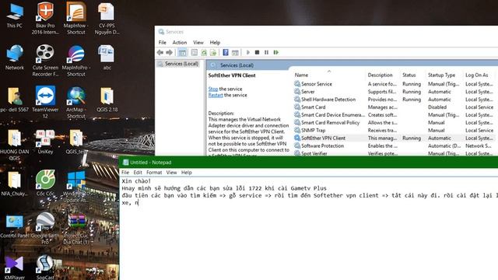Click Refresh icon in Services toolbar
The image size is (498, 280).
coord(204,52)
